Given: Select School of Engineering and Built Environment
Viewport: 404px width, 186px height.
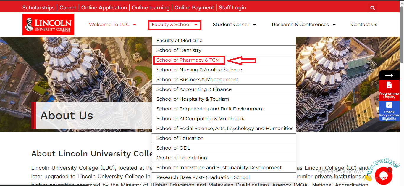Looking at the screenshot, I should click(x=224, y=109).
